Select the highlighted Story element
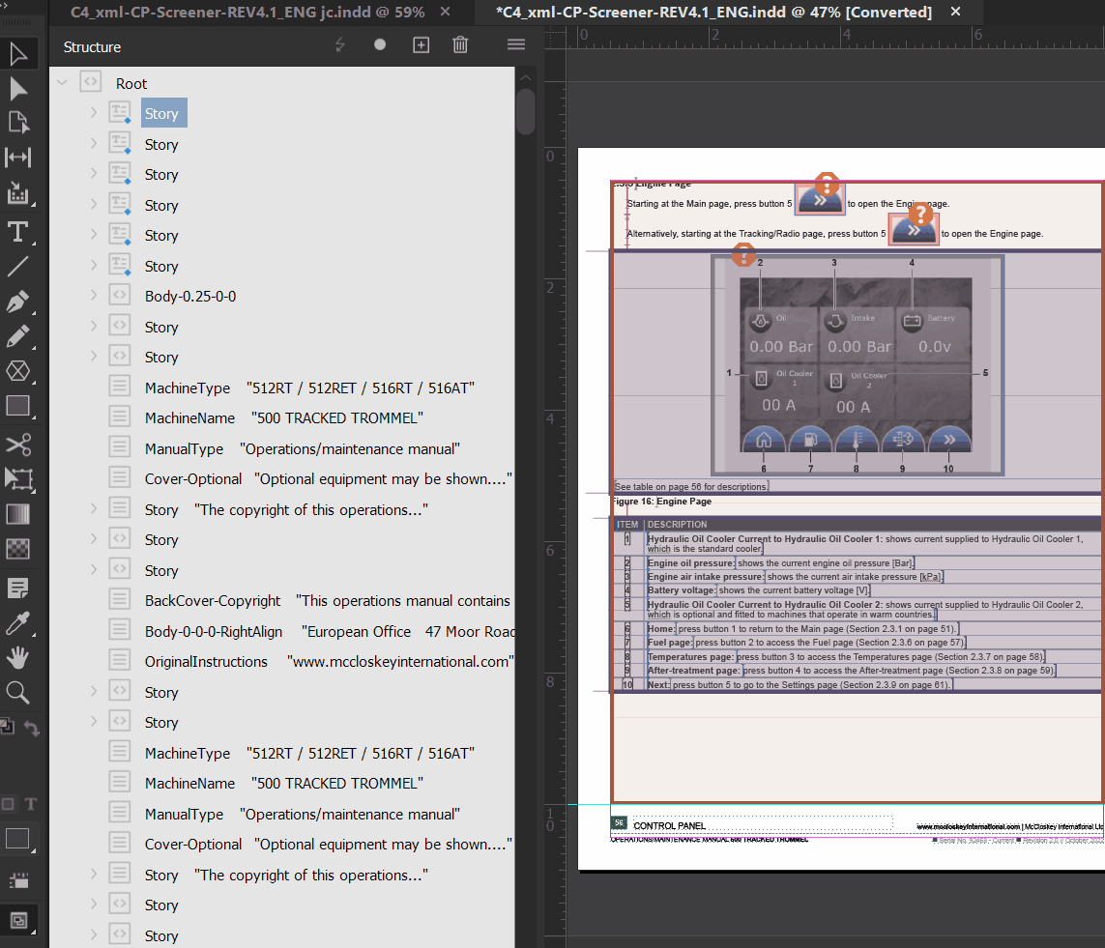Screen dimensions: 1105x948 163,113
